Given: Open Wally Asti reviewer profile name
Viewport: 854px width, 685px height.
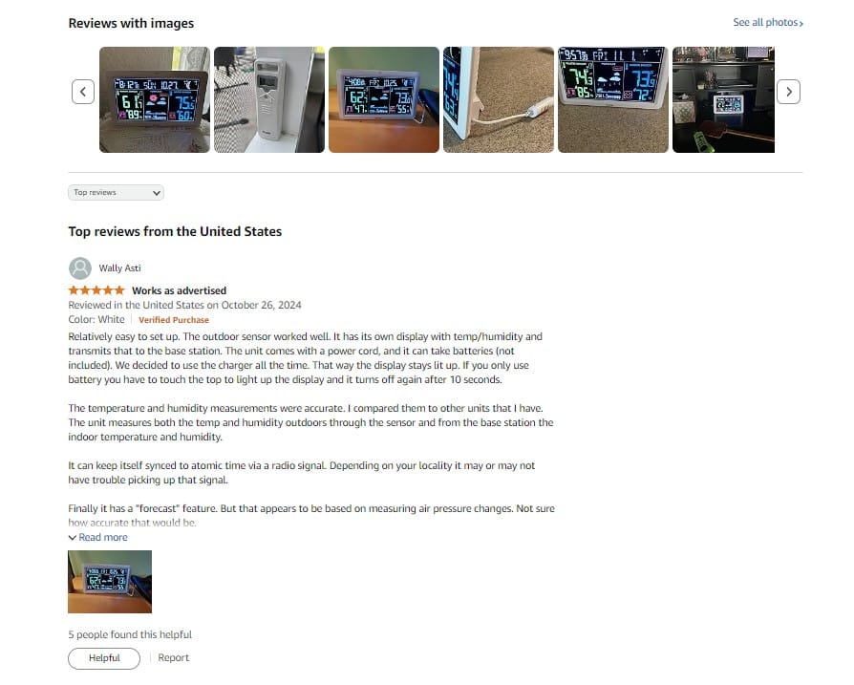Looking at the screenshot, I should pos(119,268).
